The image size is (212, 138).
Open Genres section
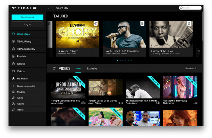27,64
